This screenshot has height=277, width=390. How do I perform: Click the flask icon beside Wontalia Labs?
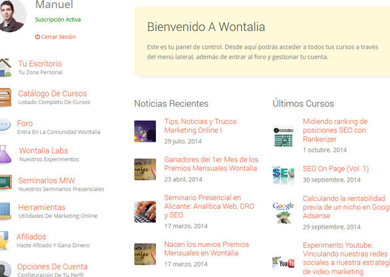coord(5,154)
